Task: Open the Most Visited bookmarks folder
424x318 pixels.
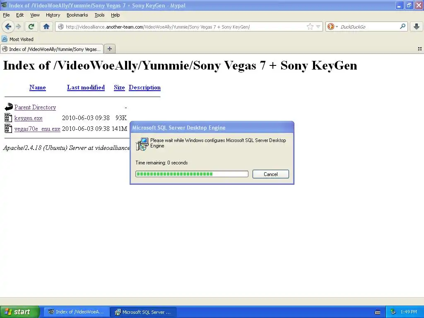Action: pyautogui.click(x=18, y=39)
